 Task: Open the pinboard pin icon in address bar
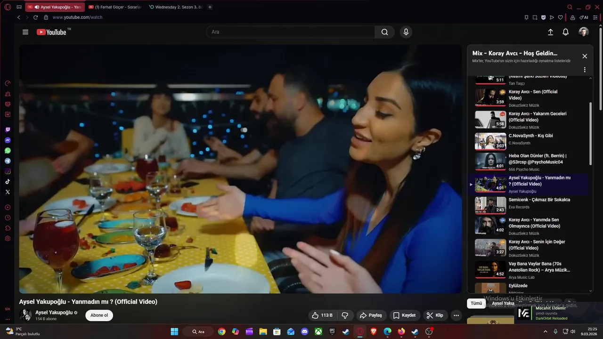[526, 17]
